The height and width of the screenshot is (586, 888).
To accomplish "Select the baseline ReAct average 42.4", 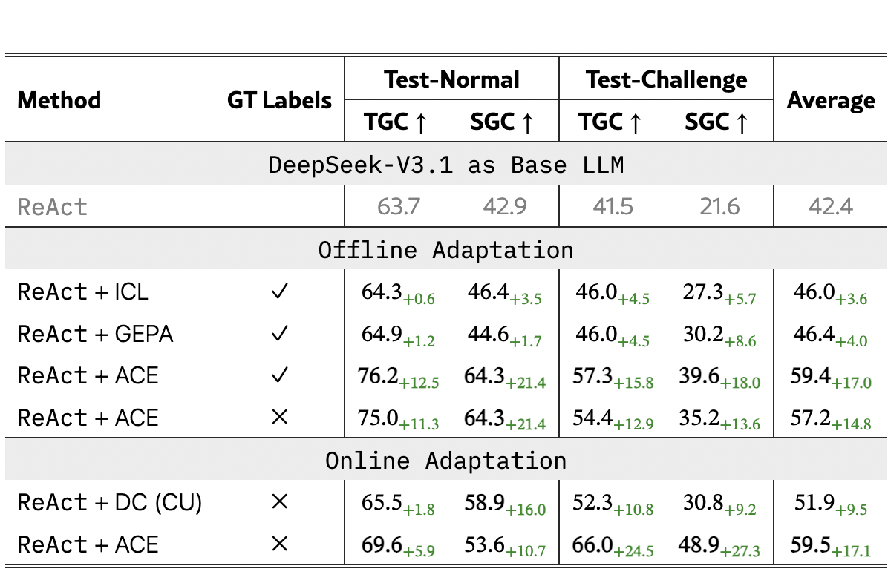I will [x=831, y=205].
